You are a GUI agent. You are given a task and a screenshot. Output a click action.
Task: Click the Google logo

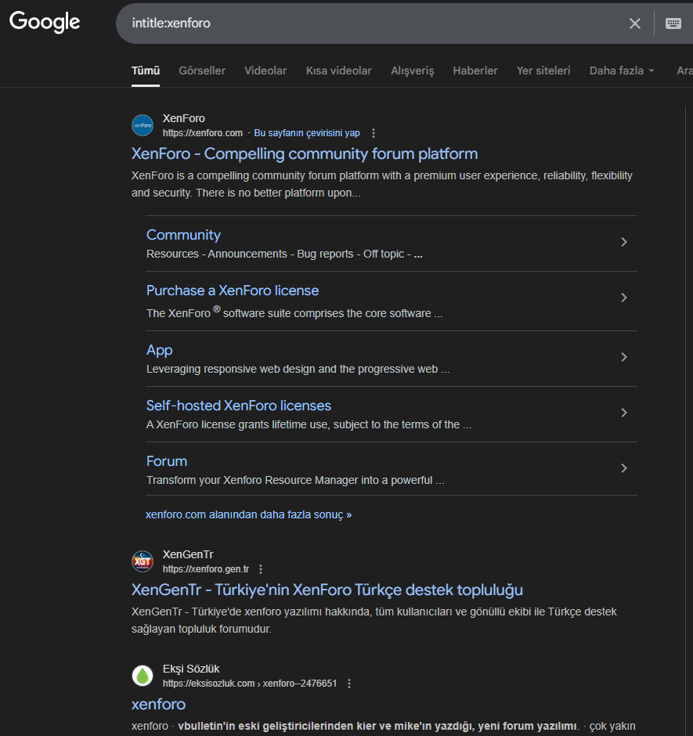click(45, 22)
